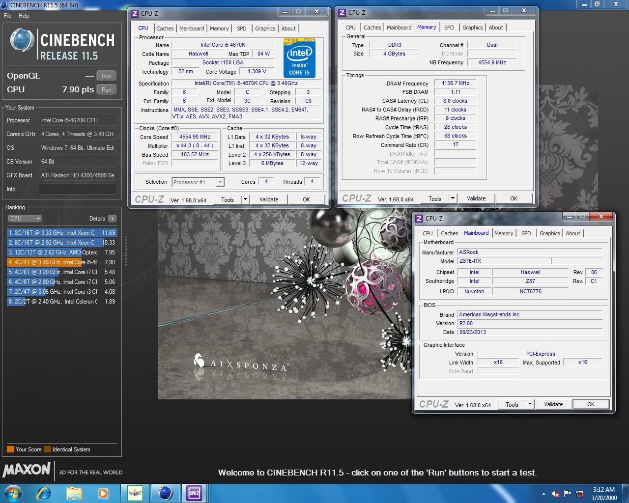Open About tab in Mainboard CPU-Z window
Viewport: 629px width, 503px height.
pyautogui.click(x=573, y=233)
